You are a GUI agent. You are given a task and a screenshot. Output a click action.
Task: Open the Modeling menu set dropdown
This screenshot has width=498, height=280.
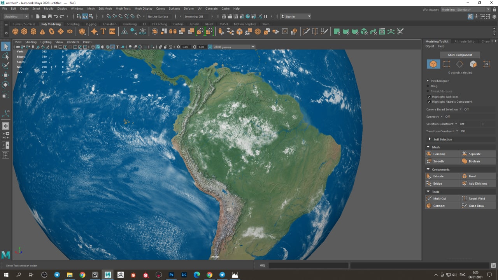point(16,16)
